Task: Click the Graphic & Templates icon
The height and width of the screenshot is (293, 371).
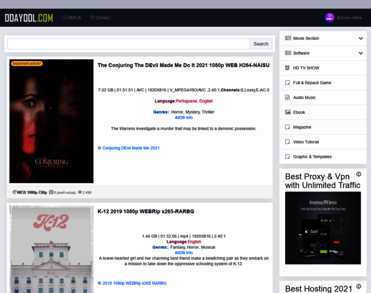Action: [x=287, y=157]
